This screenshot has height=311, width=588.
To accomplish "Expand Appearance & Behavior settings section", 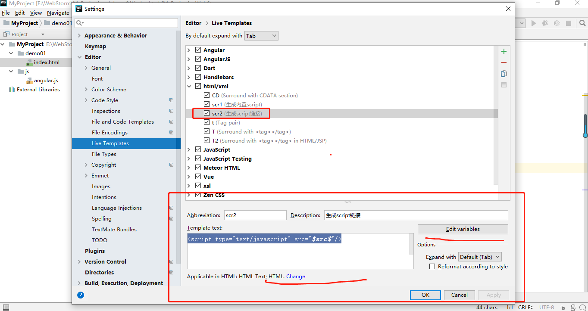I will pyautogui.click(x=79, y=36).
